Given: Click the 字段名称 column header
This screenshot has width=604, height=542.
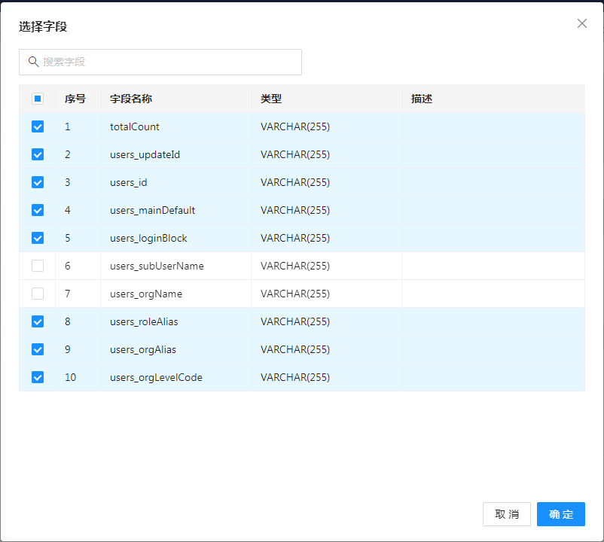Looking at the screenshot, I should tap(131, 99).
